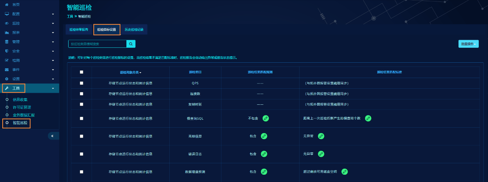Click the 巡检结果匹配规则 column header

click(x=260, y=72)
